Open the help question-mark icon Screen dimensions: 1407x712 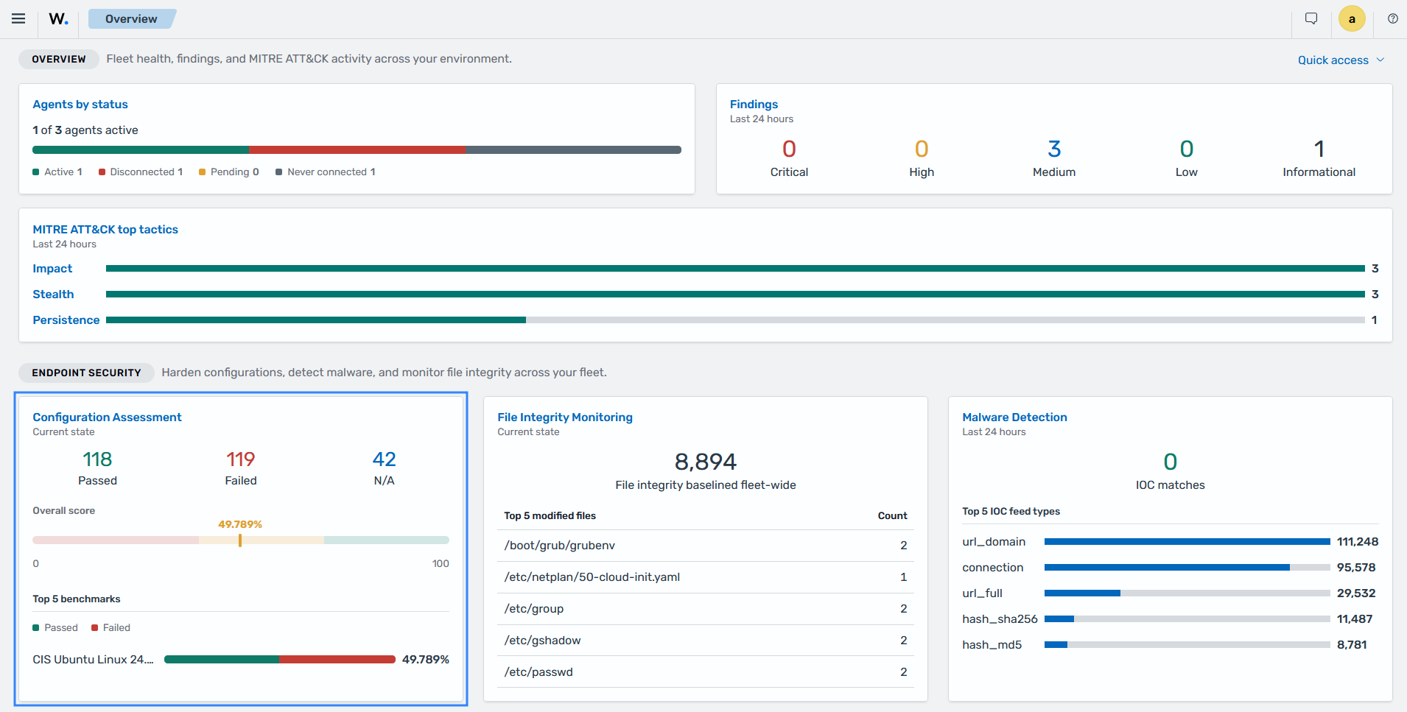click(1392, 19)
